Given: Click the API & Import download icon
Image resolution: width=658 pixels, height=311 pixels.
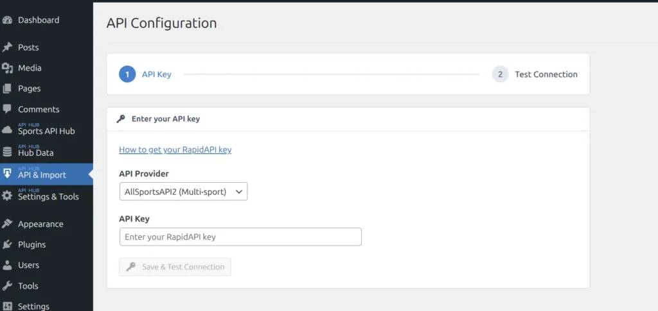Looking at the screenshot, I should coord(7,174).
